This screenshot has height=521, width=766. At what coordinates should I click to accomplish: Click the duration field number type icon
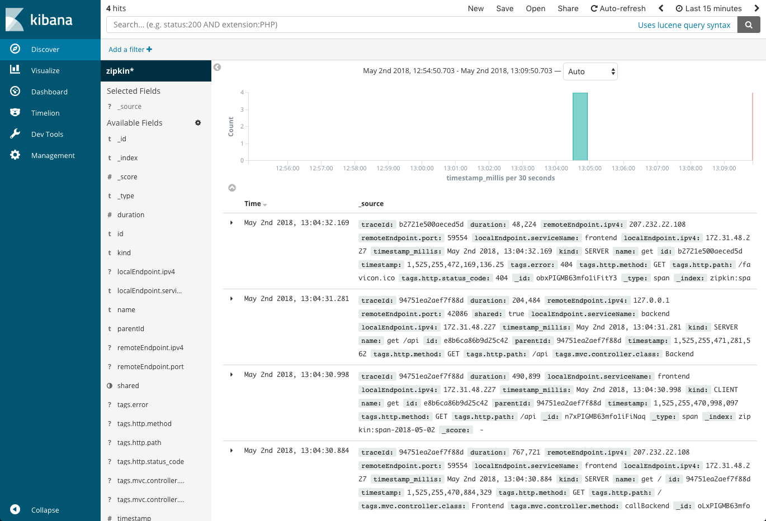tap(110, 215)
